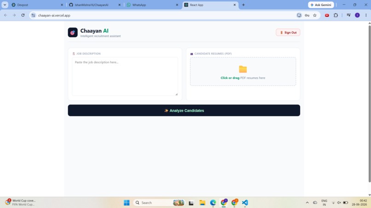Open a new browser tab
This screenshot has width=371, height=208.
click(243, 5)
